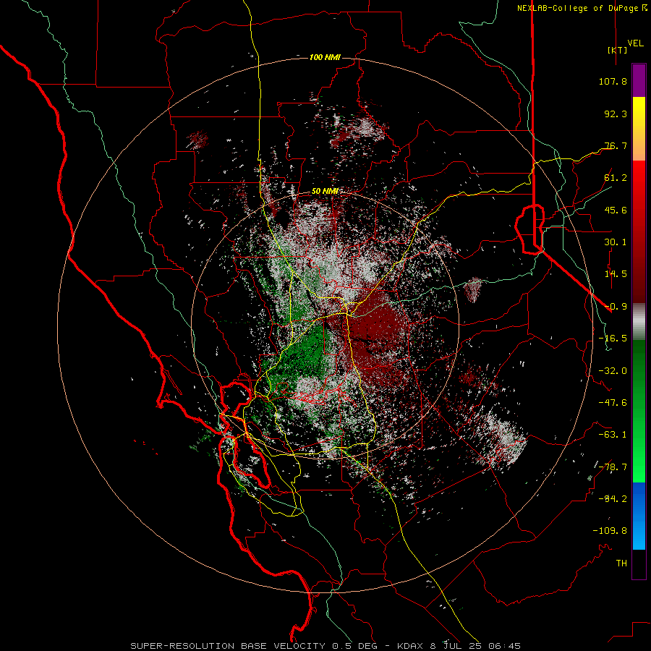
Task: Click the -63.1 velocity scale value
Action: click(x=613, y=435)
